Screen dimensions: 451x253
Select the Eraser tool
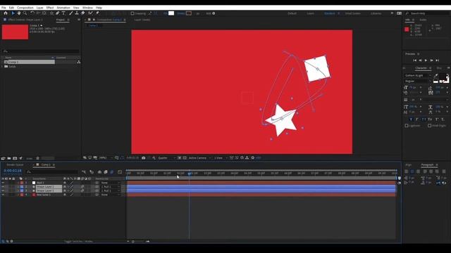pyautogui.click(x=83, y=13)
